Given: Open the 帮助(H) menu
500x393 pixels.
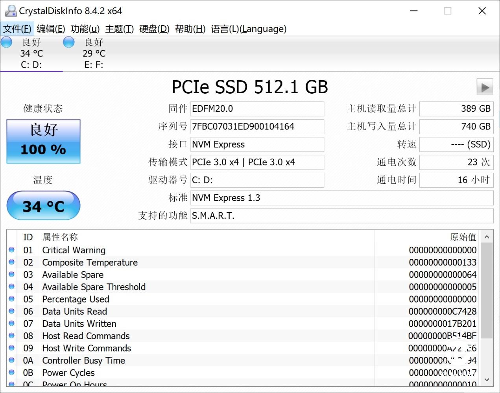Looking at the screenshot, I should click(x=190, y=29).
